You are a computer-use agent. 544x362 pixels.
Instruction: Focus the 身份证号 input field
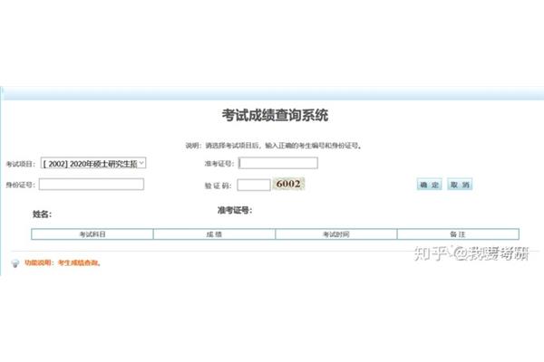[92, 185]
